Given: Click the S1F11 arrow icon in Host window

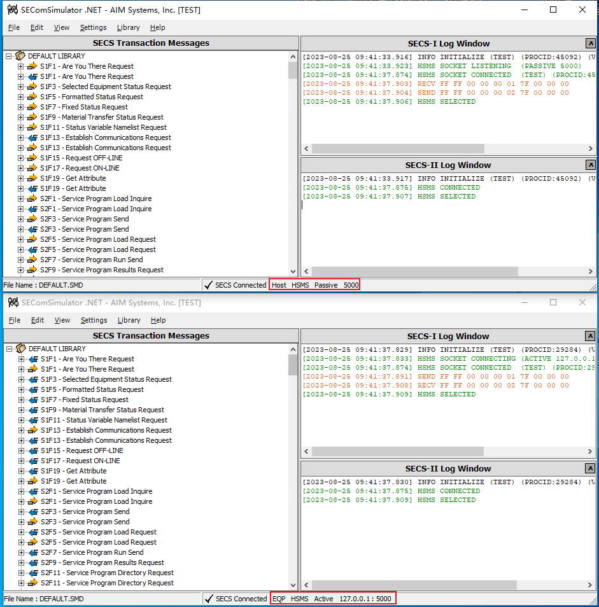Looking at the screenshot, I should (32, 127).
